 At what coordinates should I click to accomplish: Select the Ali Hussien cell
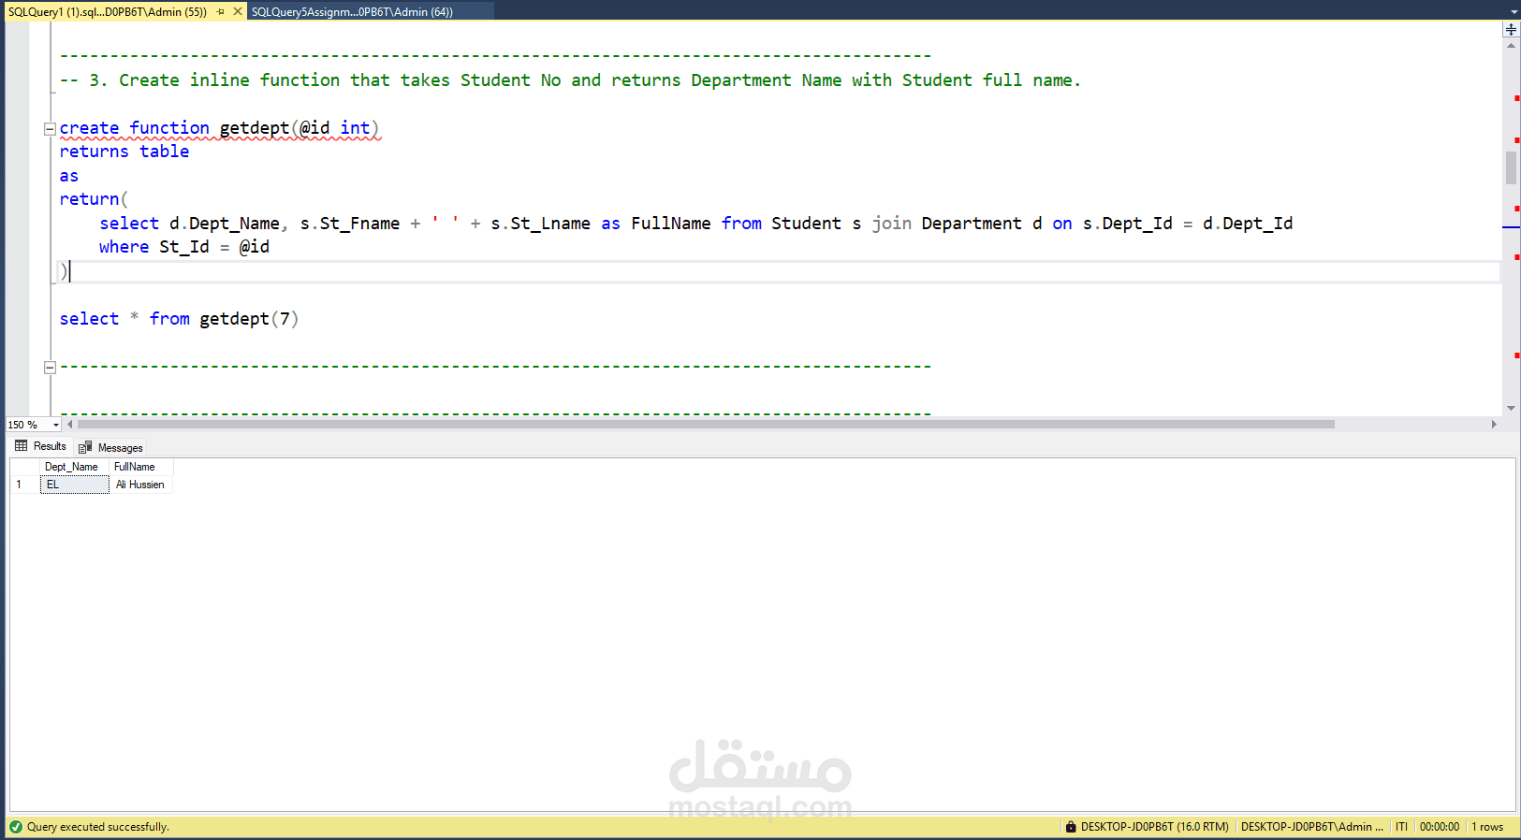pyautogui.click(x=141, y=485)
